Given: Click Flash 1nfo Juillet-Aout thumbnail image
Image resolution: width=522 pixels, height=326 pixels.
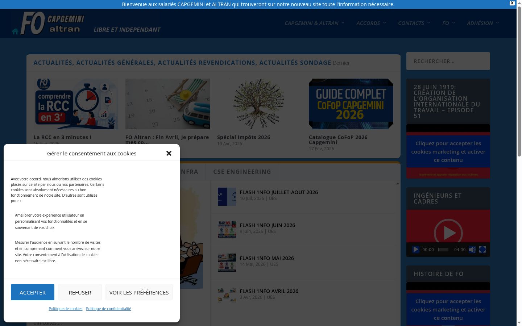Looking at the screenshot, I should point(227,197).
